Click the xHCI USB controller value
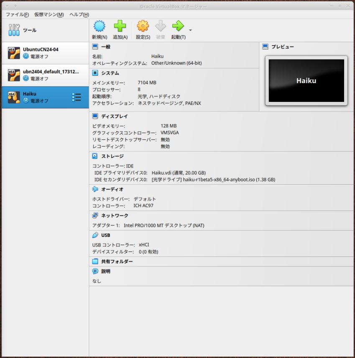The height and width of the screenshot is (358, 355). point(144,245)
